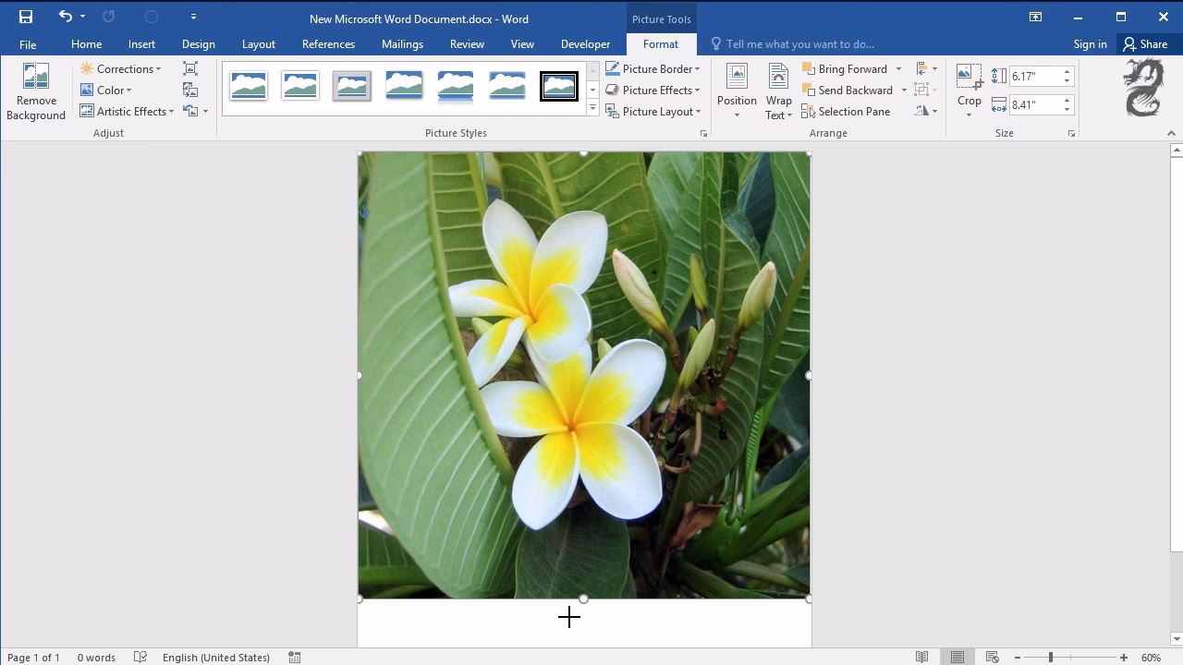Switch to Read Mode in status bar
The width and height of the screenshot is (1183, 665).
(921, 657)
